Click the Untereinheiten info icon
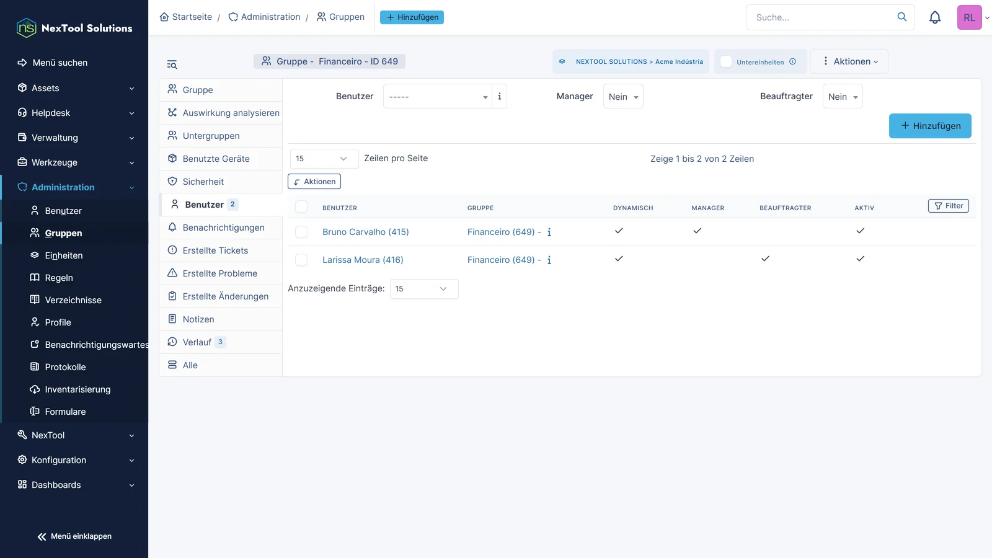The width and height of the screenshot is (992, 558). [x=792, y=61]
